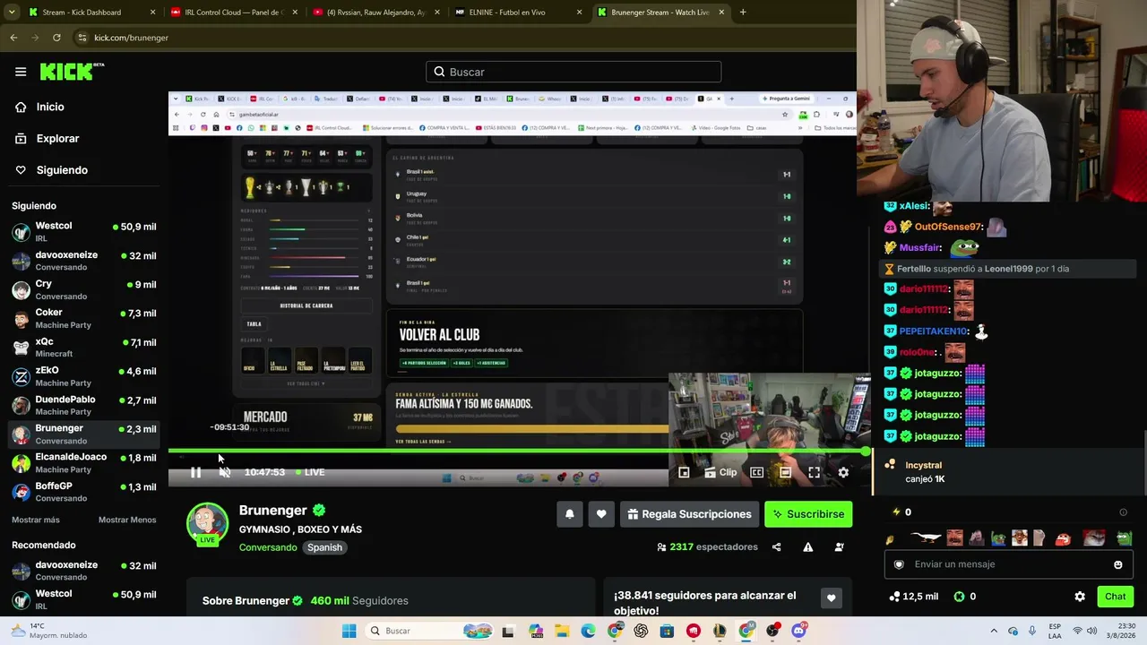Open video player settings gear

pos(843,472)
